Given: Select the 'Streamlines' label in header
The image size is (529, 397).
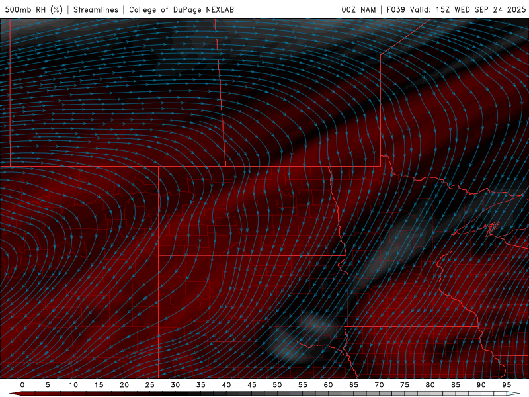Looking at the screenshot, I should [96, 9].
